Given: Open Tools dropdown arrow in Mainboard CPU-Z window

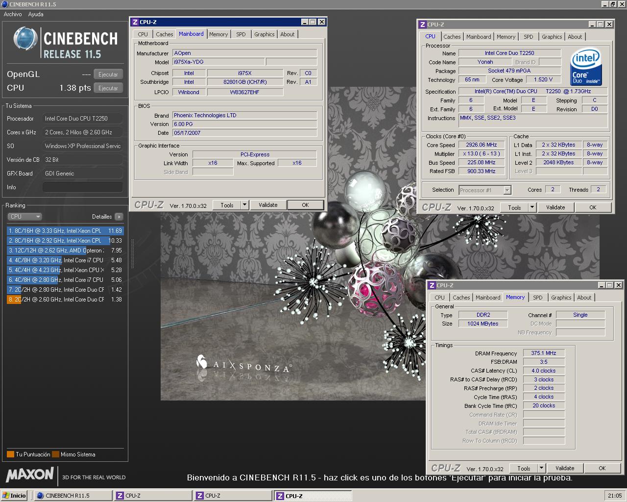Looking at the screenshot, I should click(245, 205).
